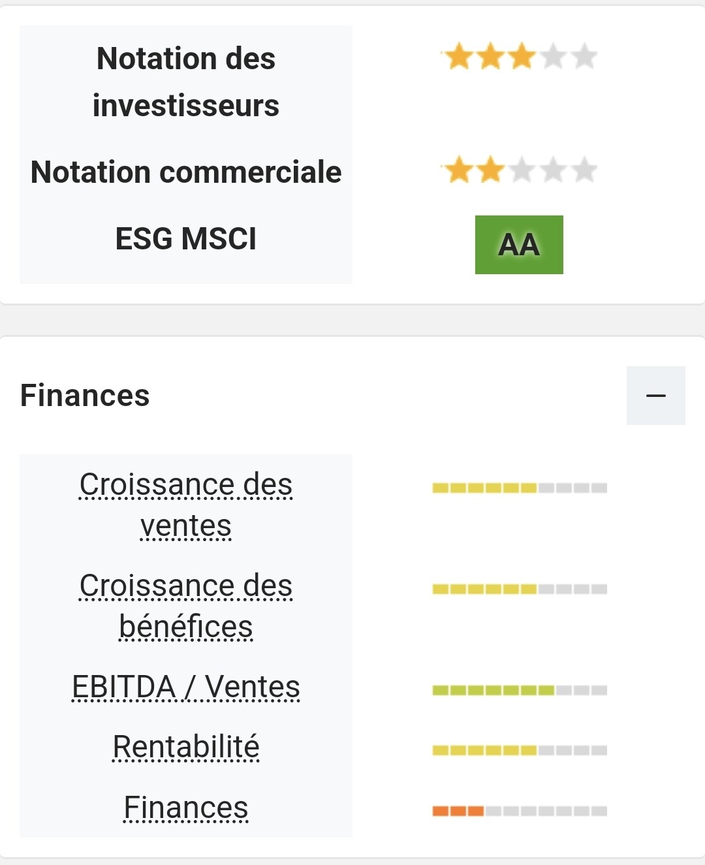Click the Notation commerciale label

click(x=186, y=172)
